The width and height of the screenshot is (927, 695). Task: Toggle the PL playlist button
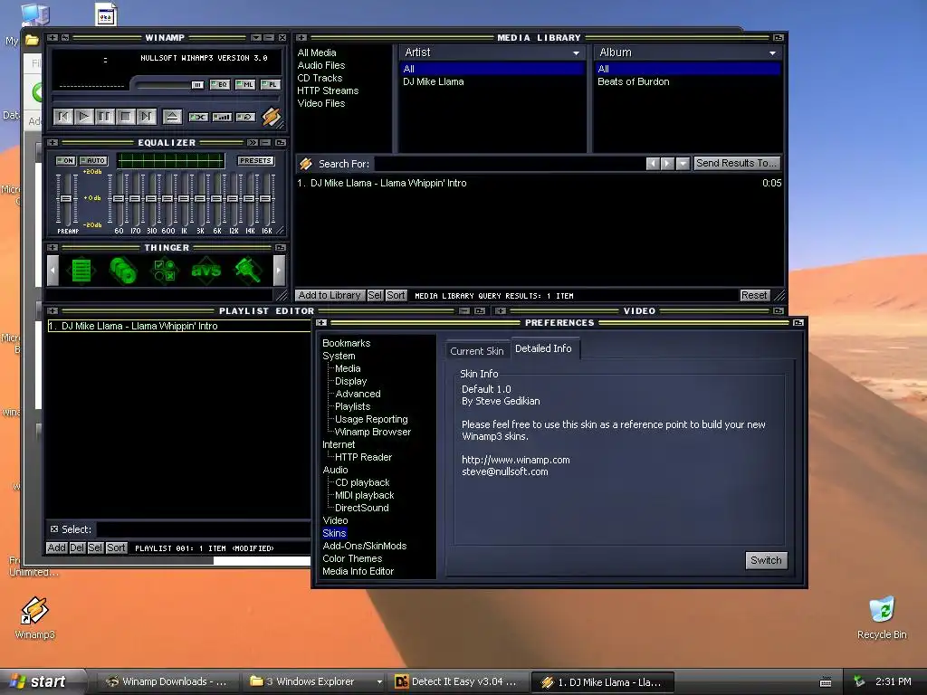270,84
